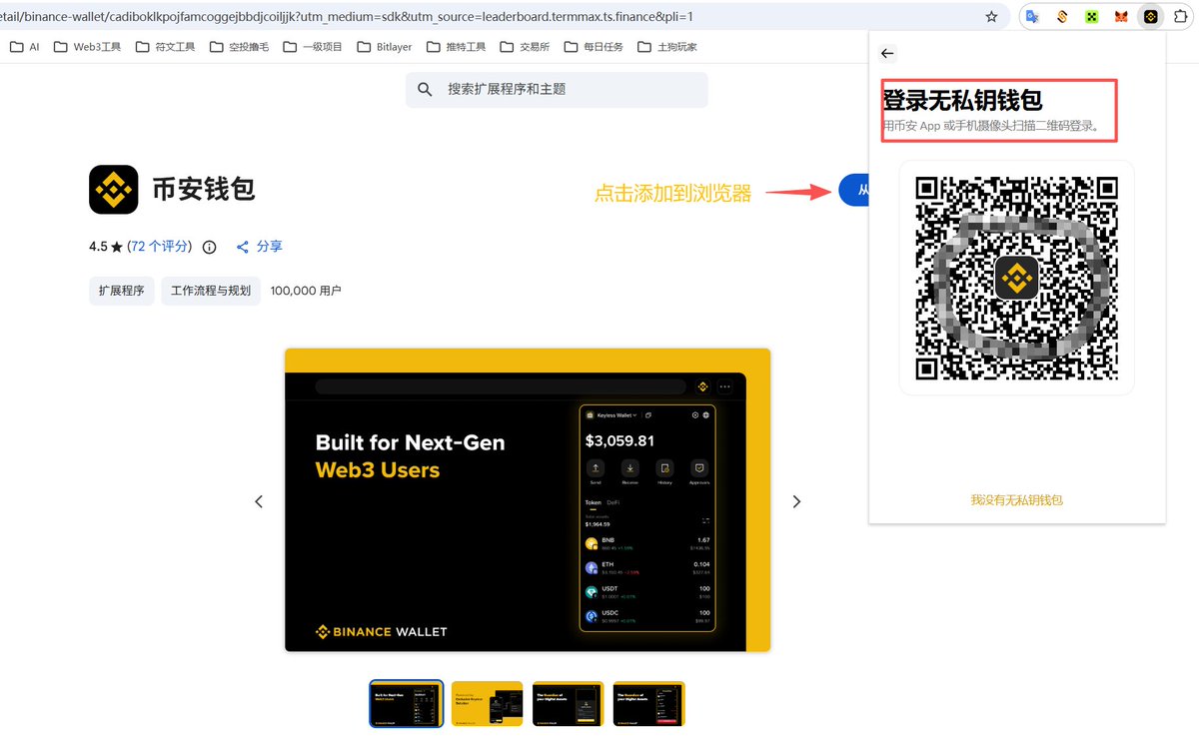This screenshot has height=740, width=1199.
Task: Click the 4.5 star rating value
Action: pyautogui.click(x=98, y=247)
